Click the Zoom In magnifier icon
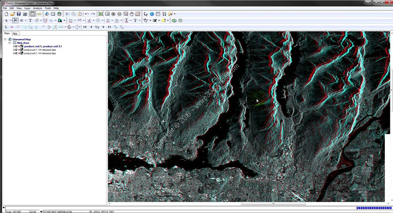Viewport: 393px width, 213px height. pos(114,14)
